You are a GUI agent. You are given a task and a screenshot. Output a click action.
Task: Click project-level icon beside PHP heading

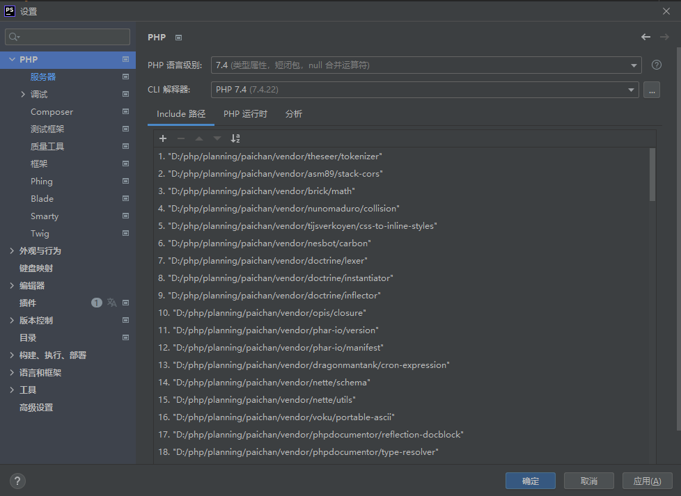click(178, 38)
